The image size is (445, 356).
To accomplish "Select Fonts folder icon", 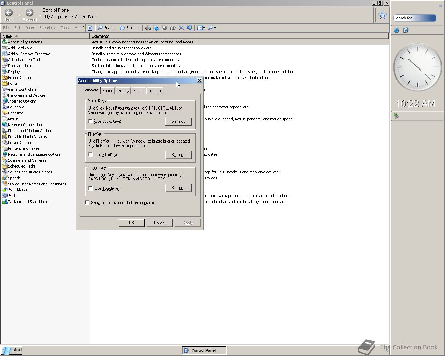I will [x=5, y=83].
